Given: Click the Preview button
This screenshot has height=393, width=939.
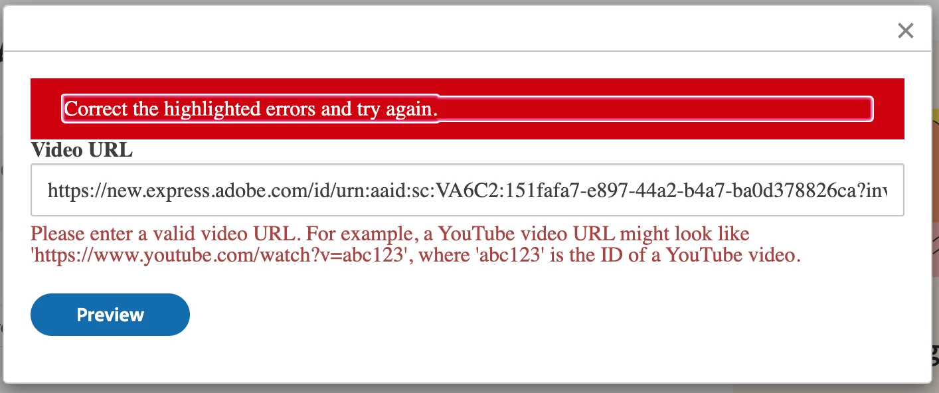Looking at the screenshot, I should coord(110,314).
